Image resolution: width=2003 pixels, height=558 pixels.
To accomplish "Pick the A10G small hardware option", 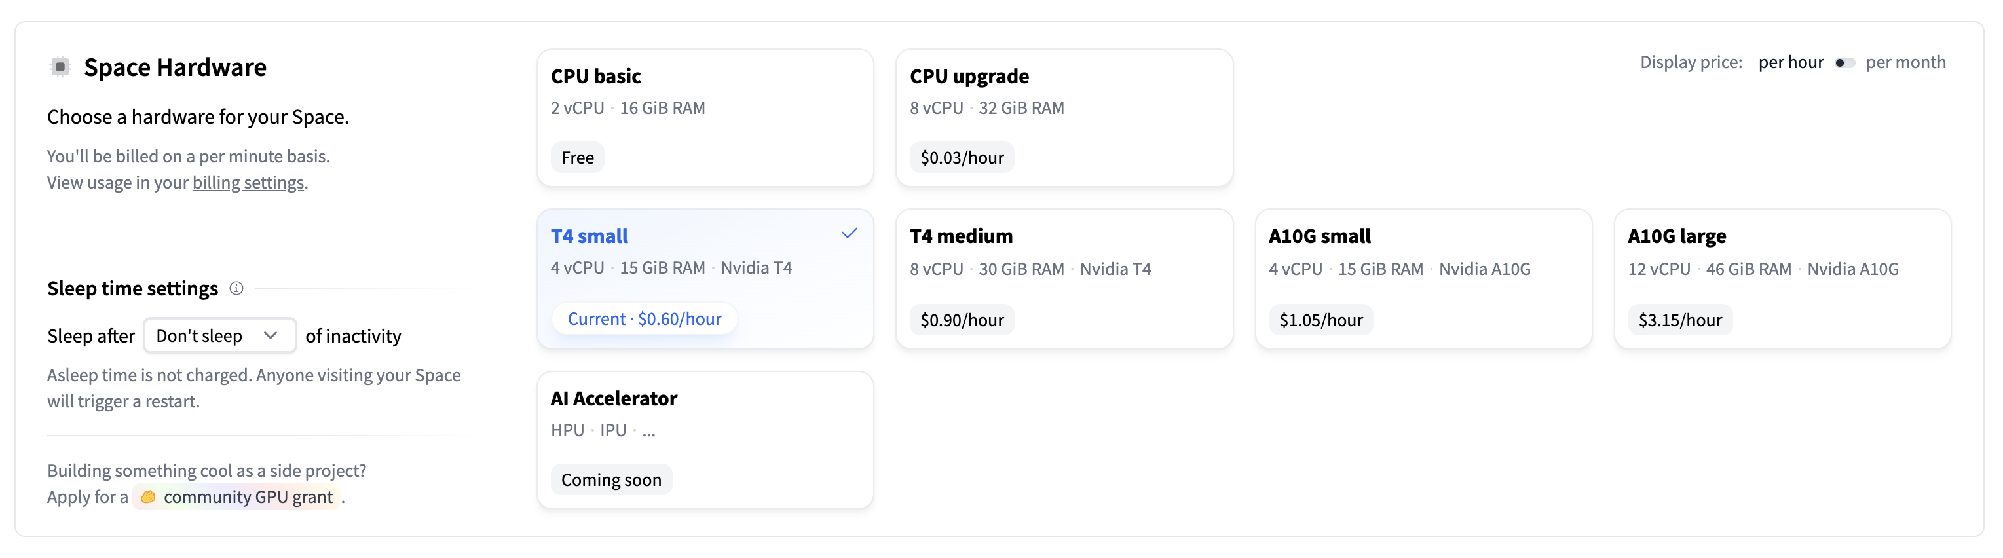I will click(1423, 278).
